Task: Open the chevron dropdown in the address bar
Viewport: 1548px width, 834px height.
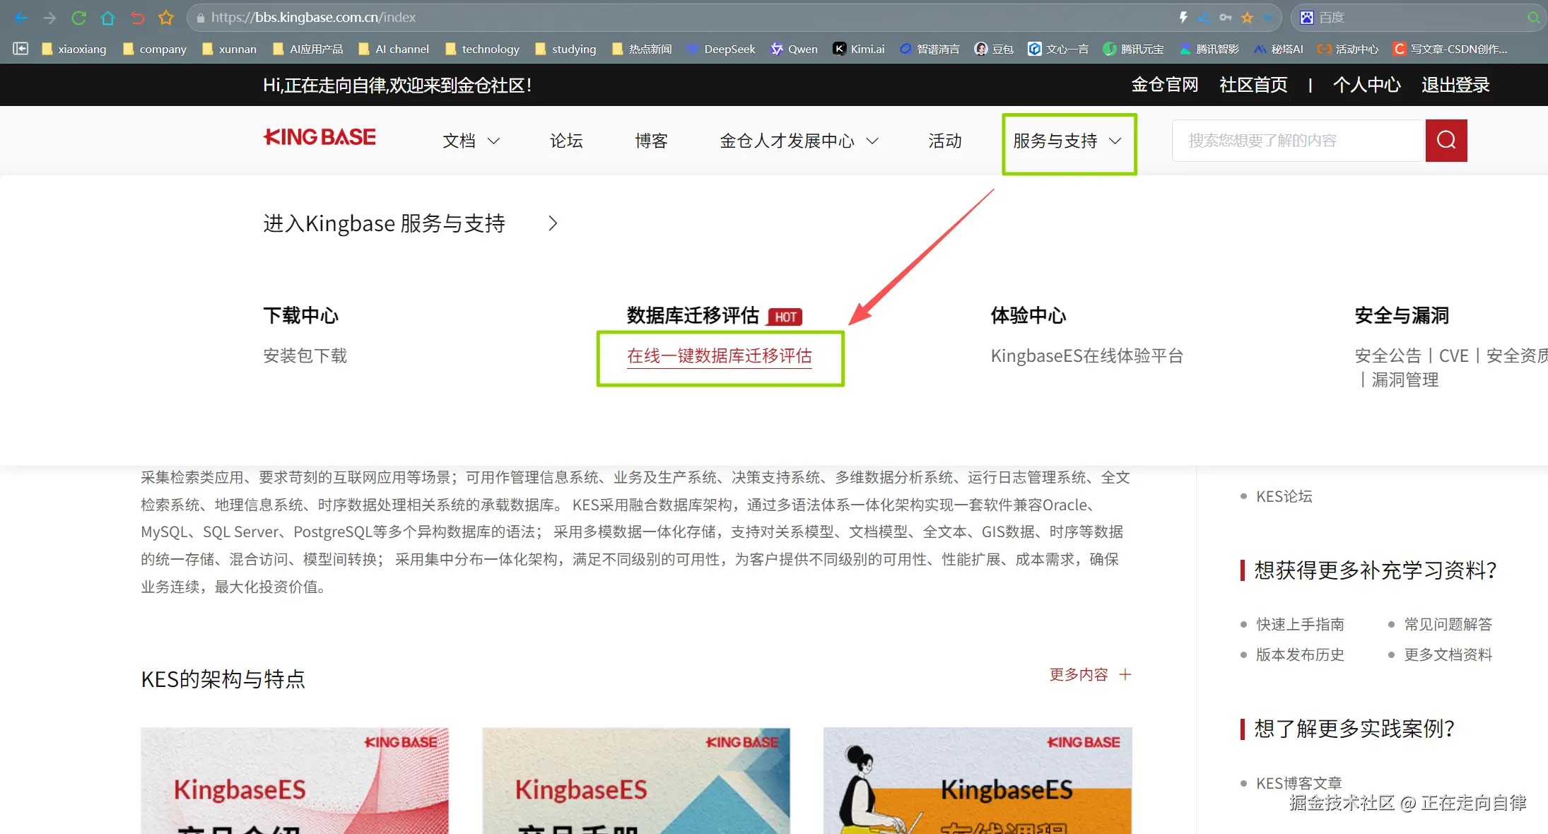Action: 1269,18
